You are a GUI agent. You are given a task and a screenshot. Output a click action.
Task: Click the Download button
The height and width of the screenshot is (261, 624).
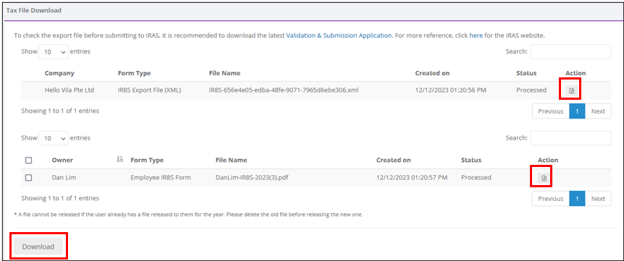(38, 247)
